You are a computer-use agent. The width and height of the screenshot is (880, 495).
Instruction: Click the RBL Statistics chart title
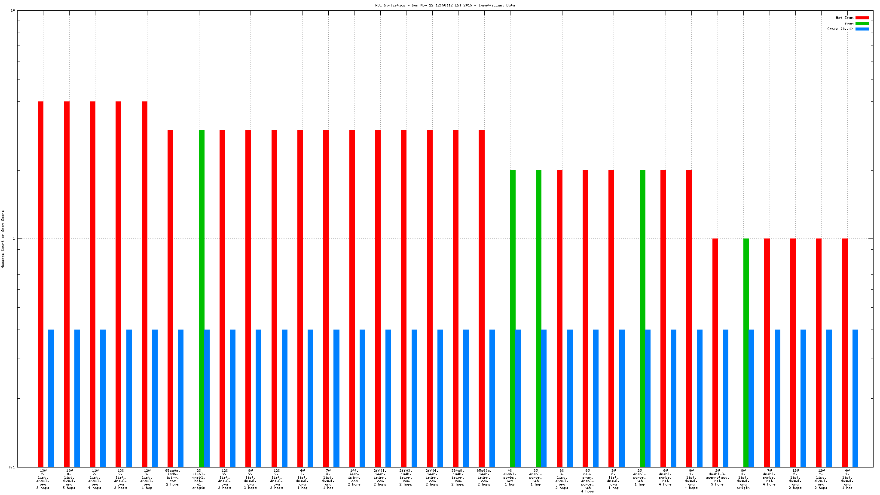[445, 5]
